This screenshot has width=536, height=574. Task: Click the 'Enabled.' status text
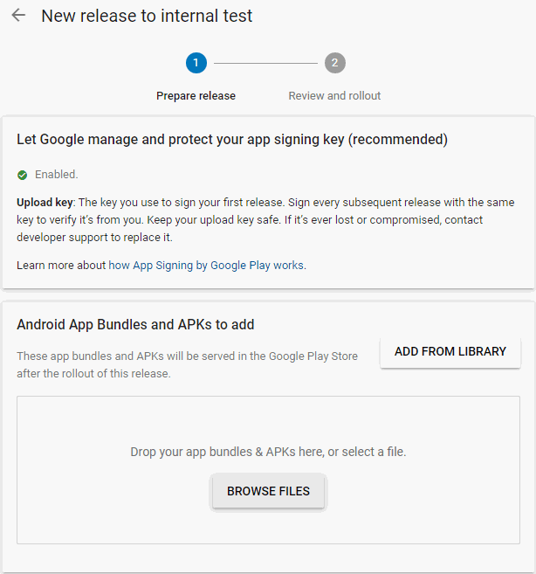(57, 175)
